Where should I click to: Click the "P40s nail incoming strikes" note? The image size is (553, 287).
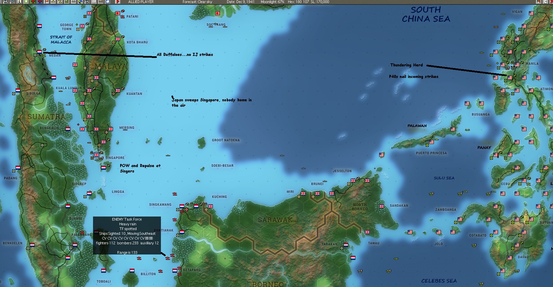click(x=413, y=77)
